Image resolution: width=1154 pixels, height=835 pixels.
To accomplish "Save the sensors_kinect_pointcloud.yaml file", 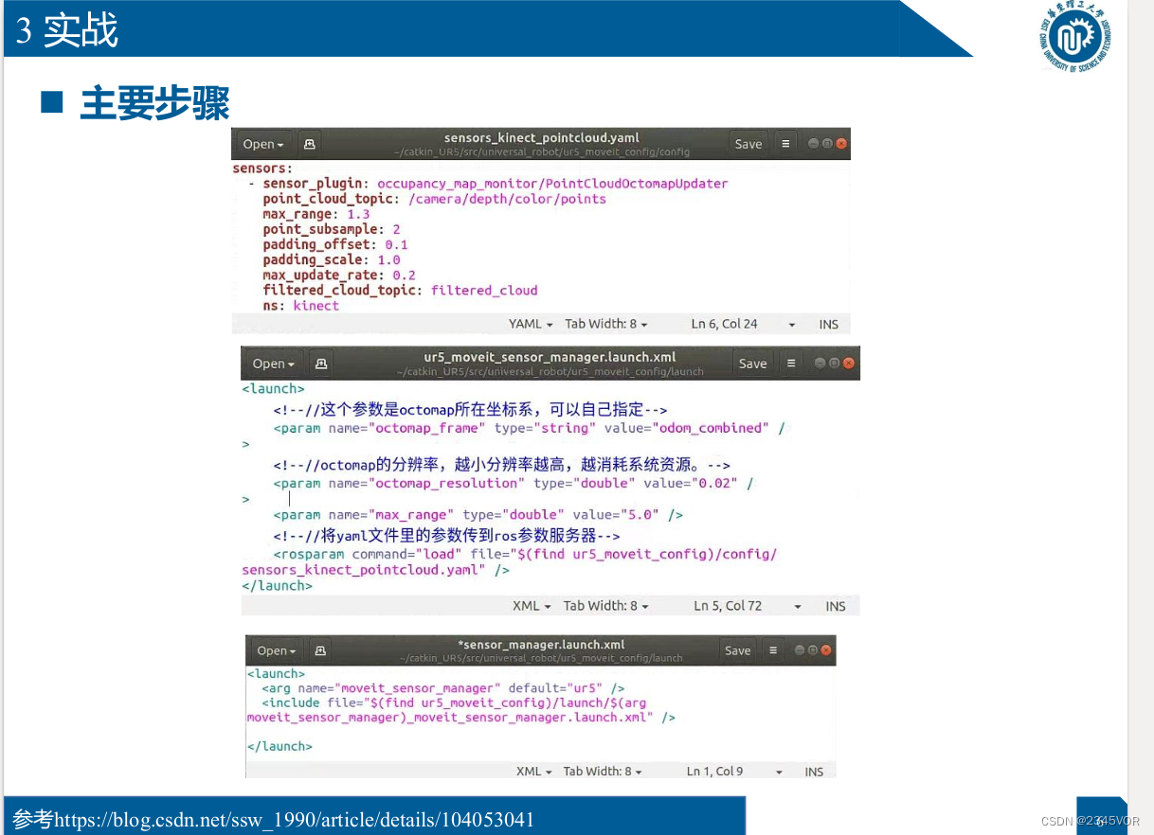I will 748,143.
